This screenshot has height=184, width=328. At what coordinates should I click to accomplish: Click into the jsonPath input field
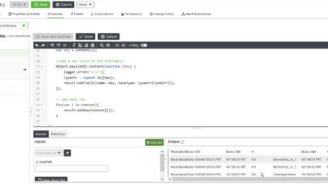click(x=71, y=168)
